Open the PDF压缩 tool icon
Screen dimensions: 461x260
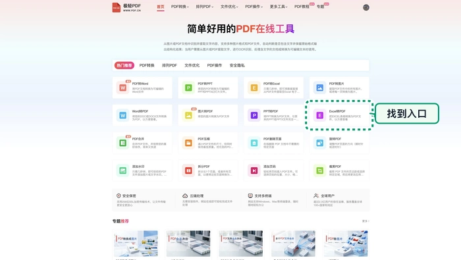tap(188, 143)
